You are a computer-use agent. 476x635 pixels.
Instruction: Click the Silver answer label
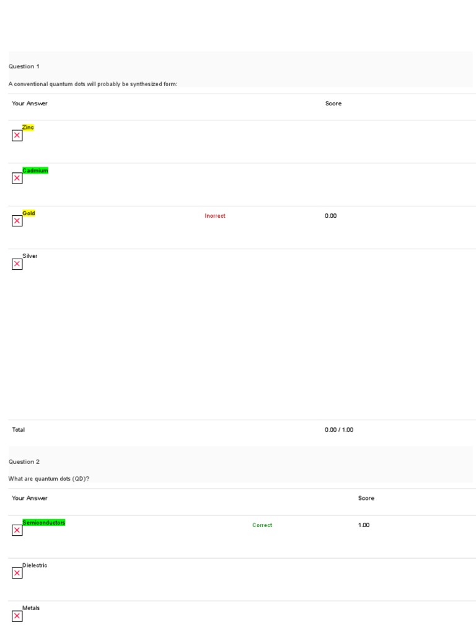click(x=30, y=255)
